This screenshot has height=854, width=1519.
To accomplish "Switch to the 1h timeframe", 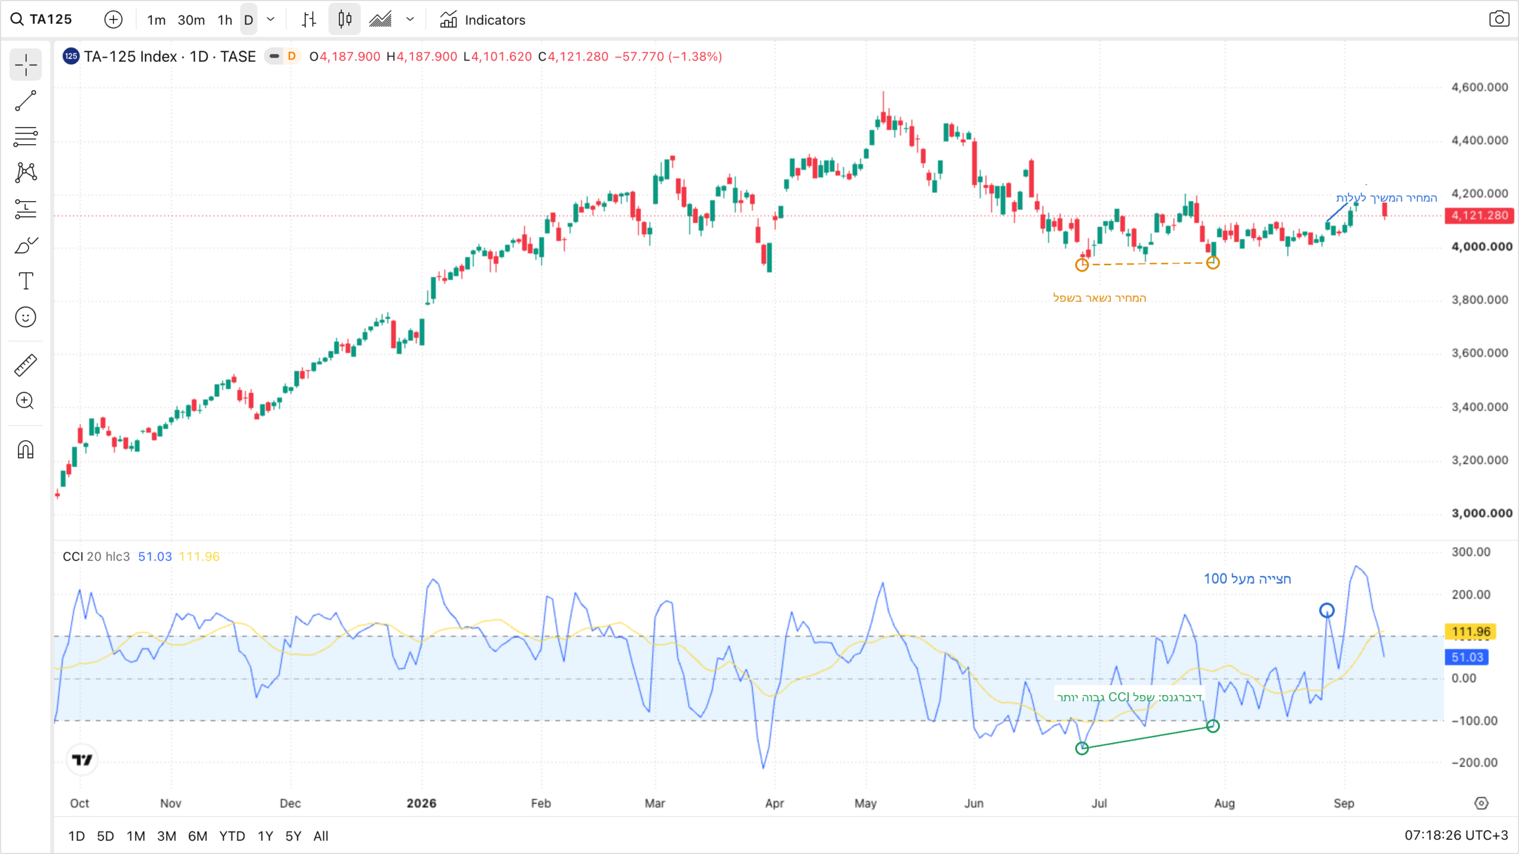I will pyautogui.click(x=225, y=20).
